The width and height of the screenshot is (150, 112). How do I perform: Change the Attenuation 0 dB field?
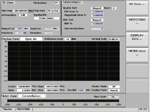pos(23,15)
